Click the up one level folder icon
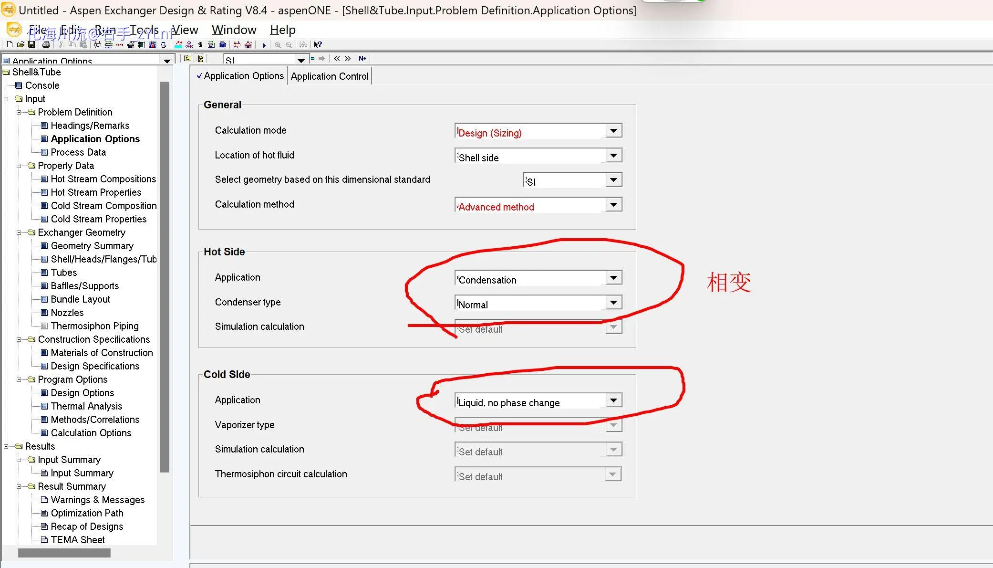Image resolution: width=993 pixels, height=568 pixels. (x=187, y=58)
